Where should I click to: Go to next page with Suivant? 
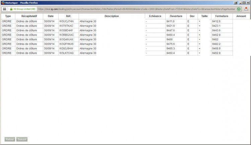pos(22,139)
